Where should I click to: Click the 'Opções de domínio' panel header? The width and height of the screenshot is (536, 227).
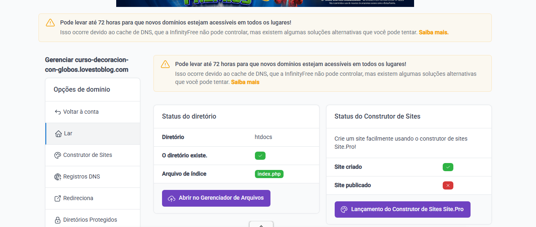[82, 90]
